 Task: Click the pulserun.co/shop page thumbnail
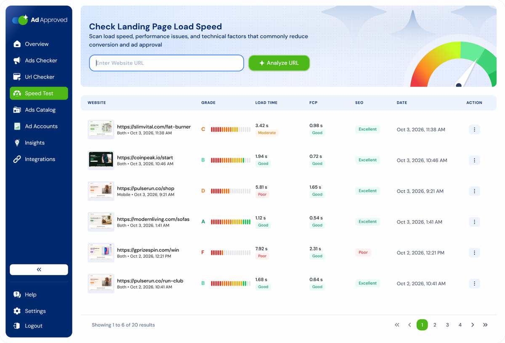click(x=101, y=191)
